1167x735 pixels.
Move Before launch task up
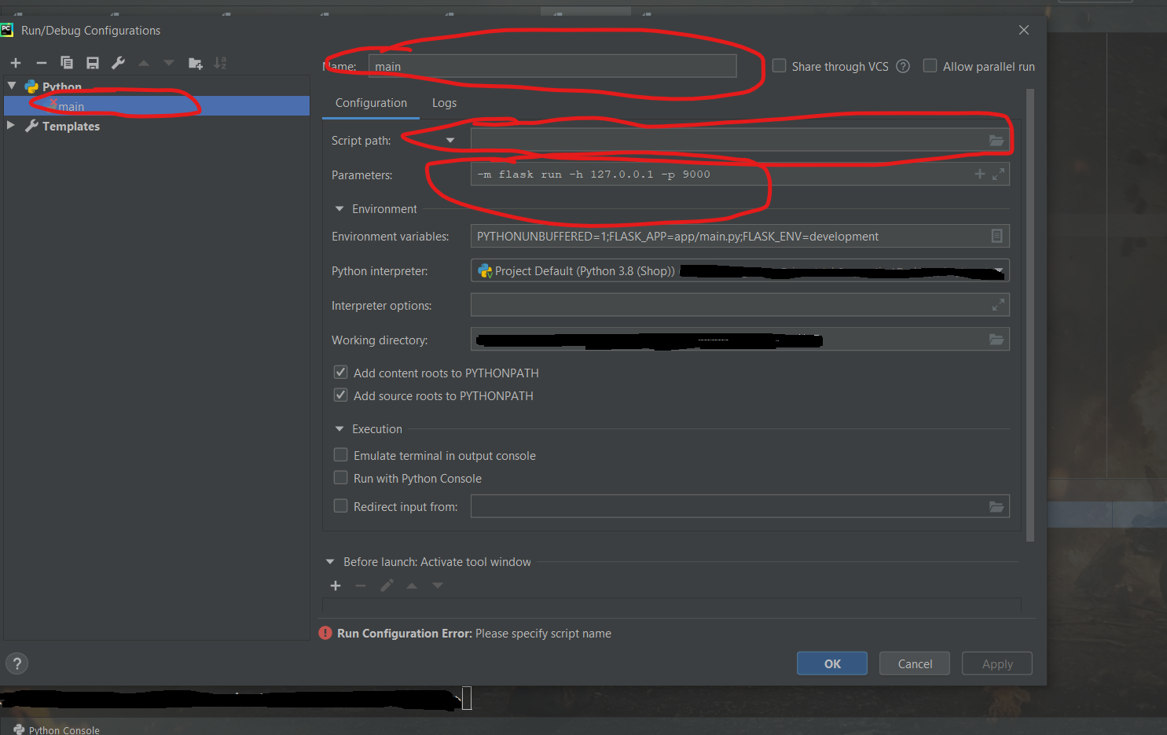click(412, 586)
